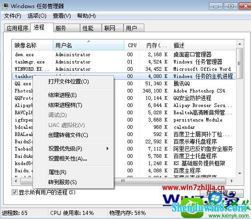This screenshot has height=219, width=251.
Task: Click the horizontal scrollbar right arrow
Action: [232, 181]
